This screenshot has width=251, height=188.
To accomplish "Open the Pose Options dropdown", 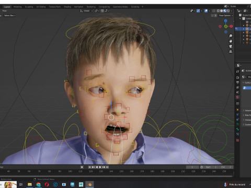I will tap(226, 16).
